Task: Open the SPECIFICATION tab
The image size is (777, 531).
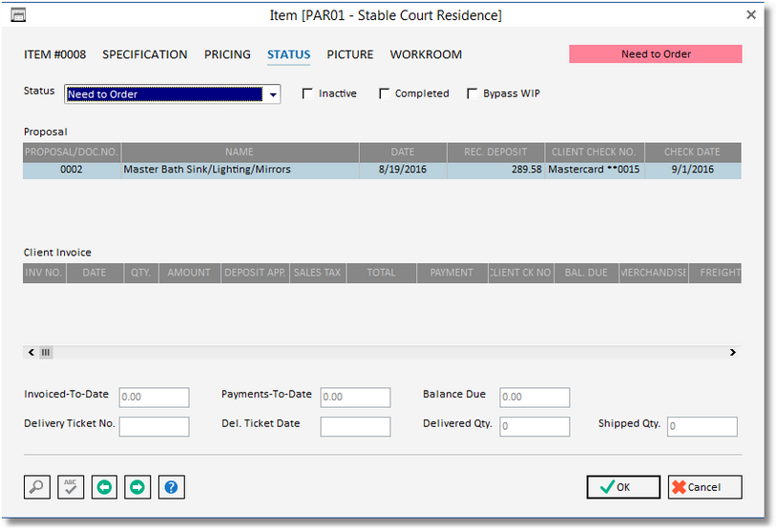Action: pyautogui.click(x=145, y=54)
